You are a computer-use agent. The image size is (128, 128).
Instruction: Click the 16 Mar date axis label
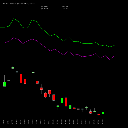pyautogui.click(x=78, y=122)
